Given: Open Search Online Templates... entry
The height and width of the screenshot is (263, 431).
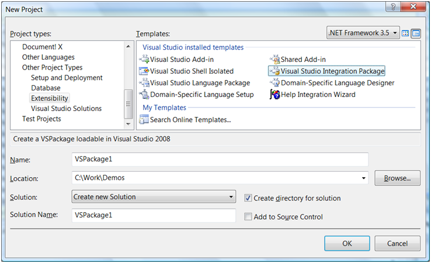Looking at the screenshot, I should click(190, 120).
